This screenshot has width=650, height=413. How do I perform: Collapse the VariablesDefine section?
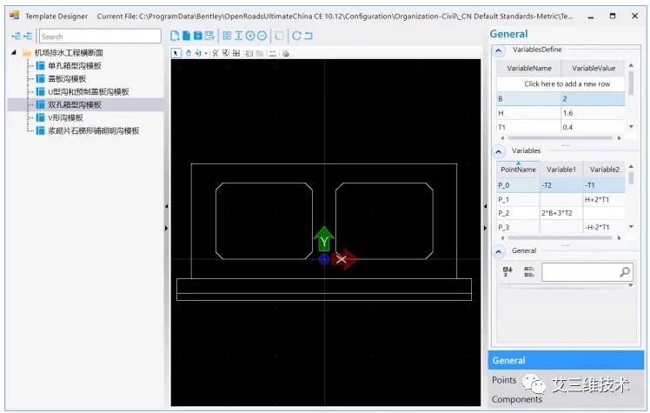[499, 50]
